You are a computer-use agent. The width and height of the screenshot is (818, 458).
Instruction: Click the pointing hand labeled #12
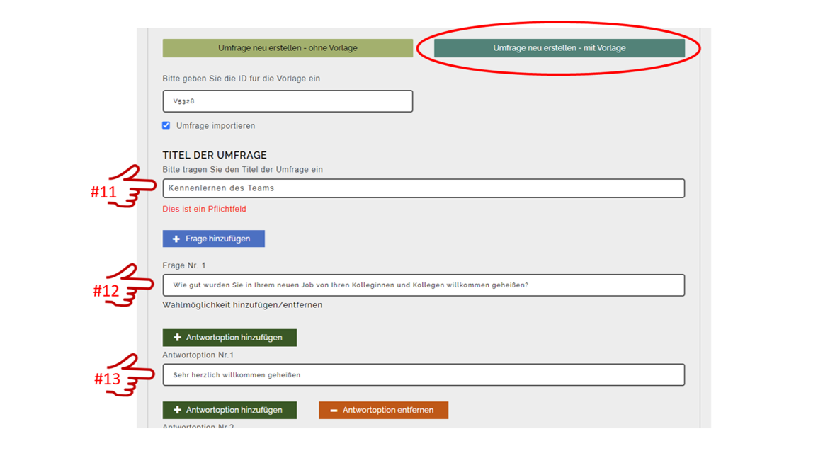tap(132, 285)
